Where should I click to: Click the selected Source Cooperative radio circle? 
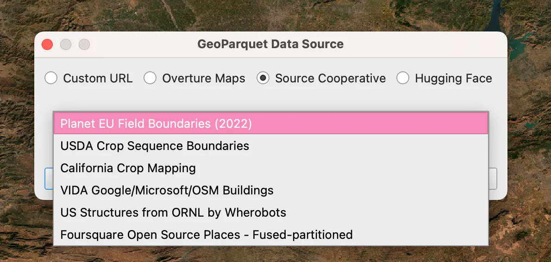(263, 78)
